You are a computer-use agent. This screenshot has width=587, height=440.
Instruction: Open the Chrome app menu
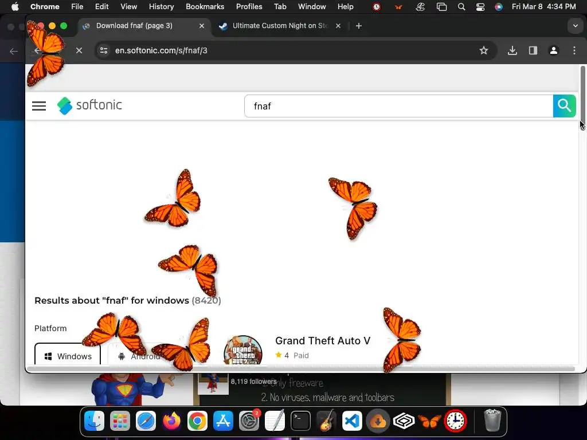pyautogui.click(x=45, y=6)
